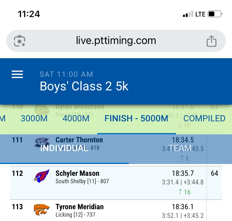Click South Shelby cardinal team logo

pyautogui.click(x=41, y=176)
